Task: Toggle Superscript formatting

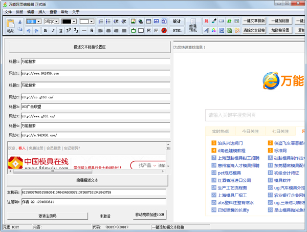Action: (69, 30)
